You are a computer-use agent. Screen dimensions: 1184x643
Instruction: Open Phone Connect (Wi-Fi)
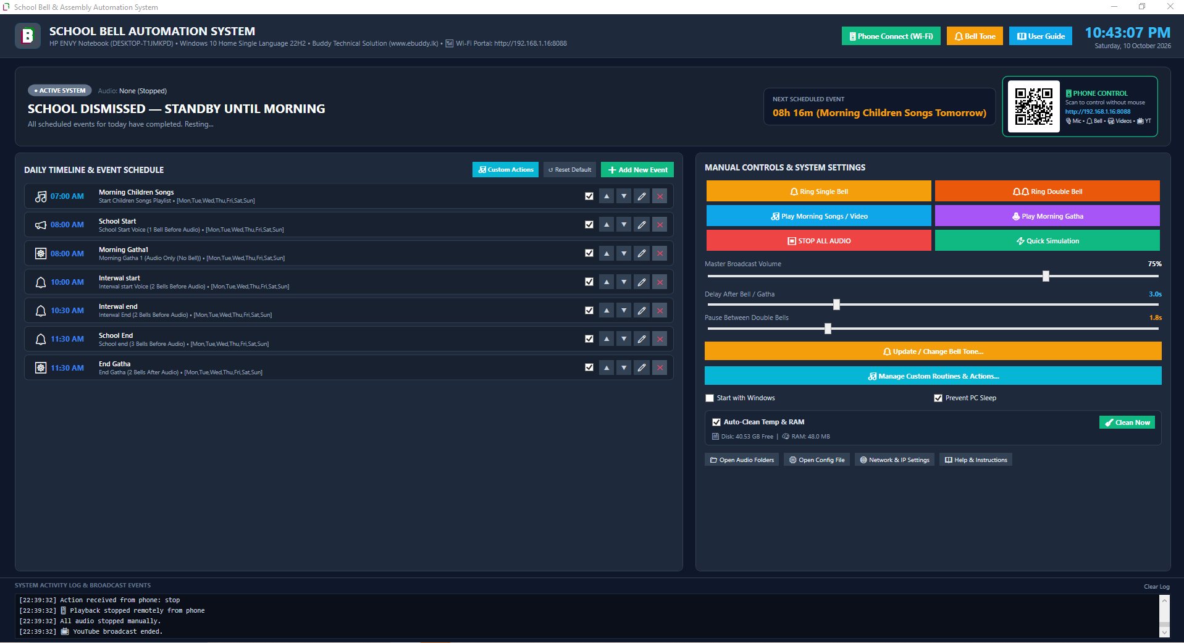tap(891, 36)
